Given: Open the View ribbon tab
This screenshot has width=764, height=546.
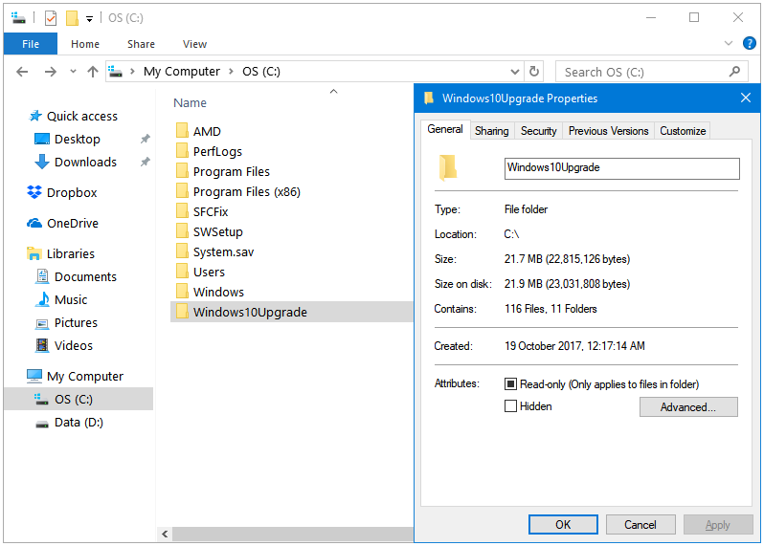Looking at the screenshot, I should coord(194,44).
